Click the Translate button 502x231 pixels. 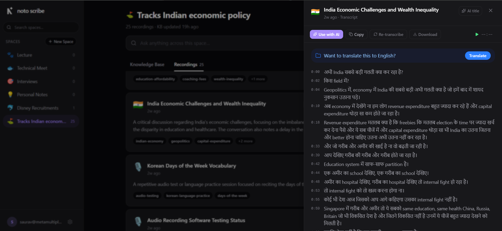[x=478, y=56]
